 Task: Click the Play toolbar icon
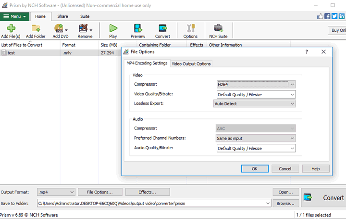[113, 31]
